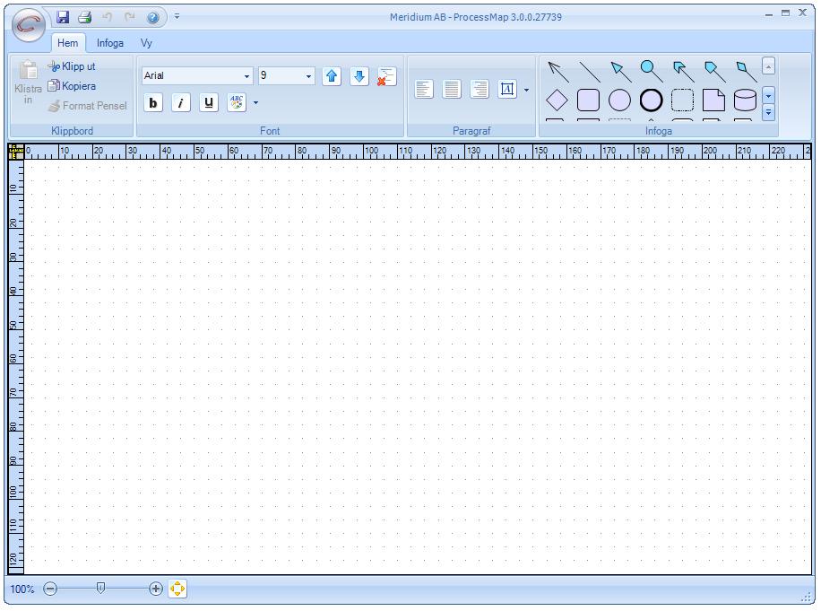Click Kopiera to copy
The height and width of the screenshot is (611, 821).
72,86
